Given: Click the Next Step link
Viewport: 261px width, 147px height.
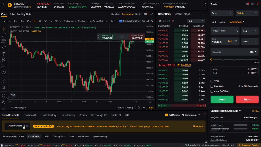Looking at the screenshot, I should click(198, 126).
